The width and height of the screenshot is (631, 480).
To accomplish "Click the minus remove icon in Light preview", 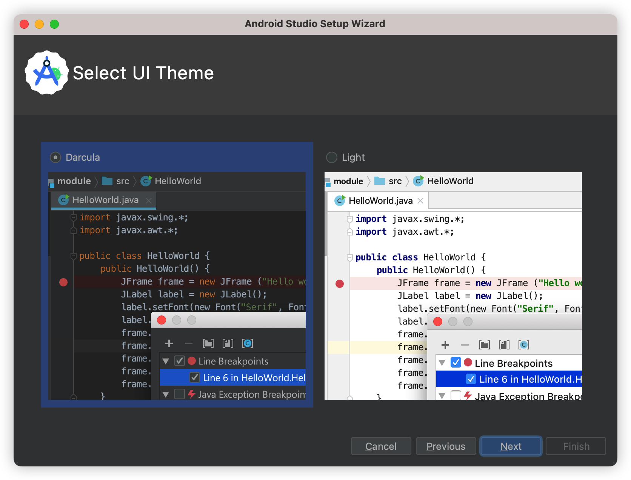I will click(x=465, y=345).
